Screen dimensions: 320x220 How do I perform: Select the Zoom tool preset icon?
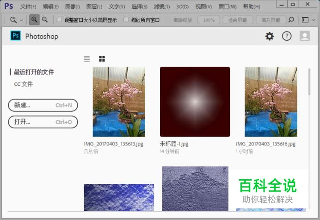(x=13, y=20)
